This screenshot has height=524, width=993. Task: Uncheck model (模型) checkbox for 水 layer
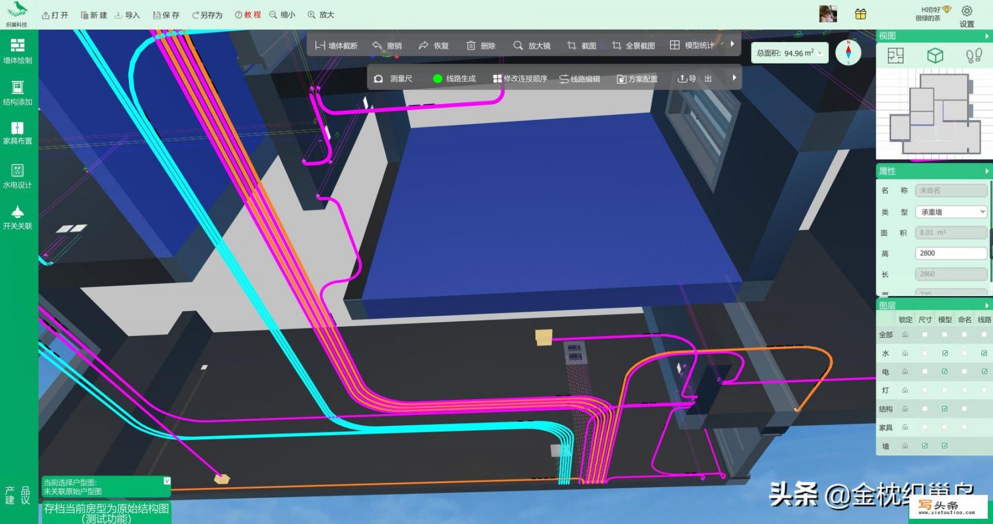(x=945, y=353)
